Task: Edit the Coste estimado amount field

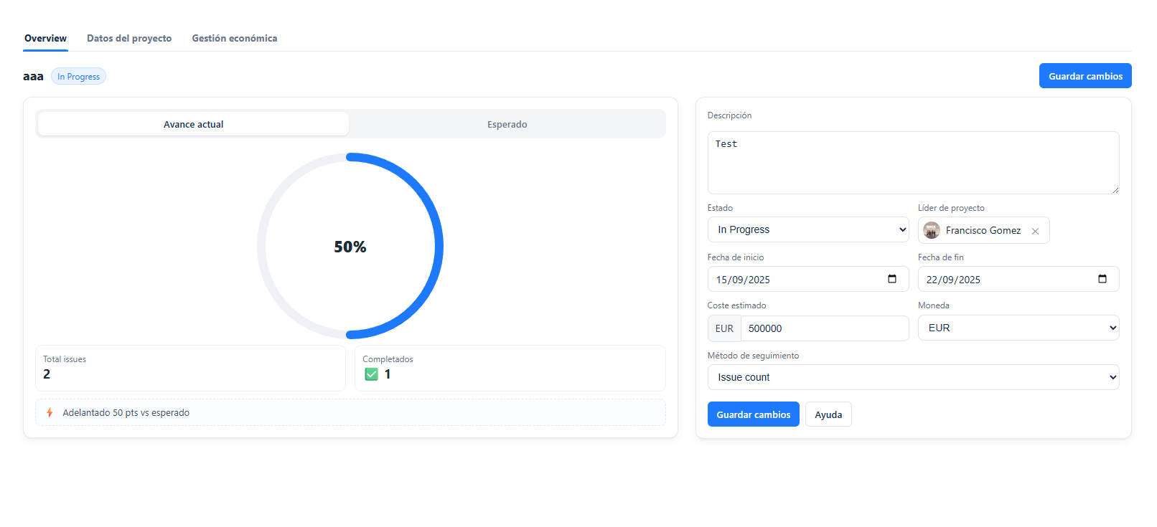Action: [825, 328]
